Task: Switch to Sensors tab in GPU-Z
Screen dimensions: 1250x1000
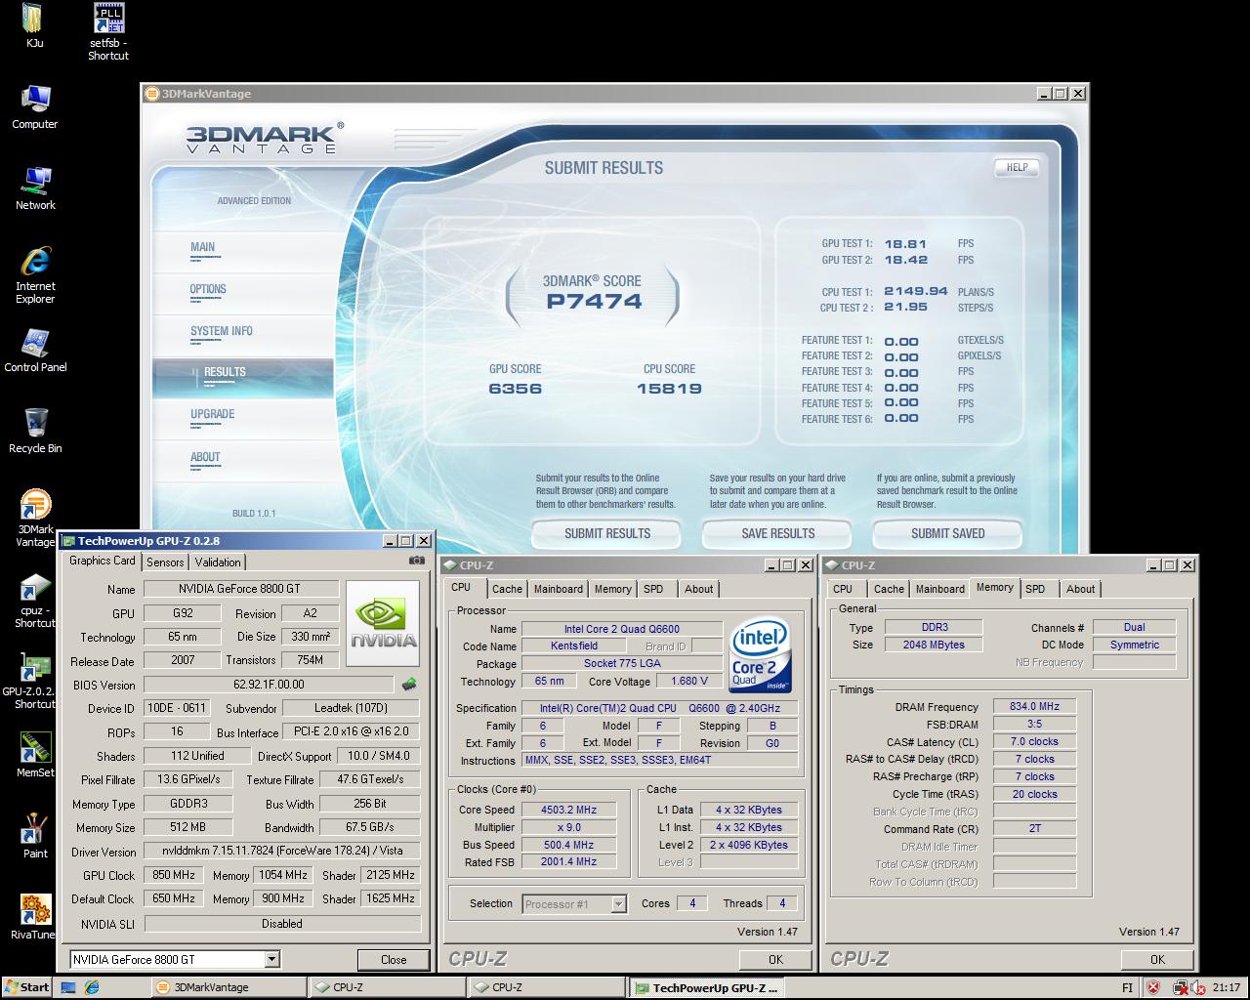Action: coord(165,562)
